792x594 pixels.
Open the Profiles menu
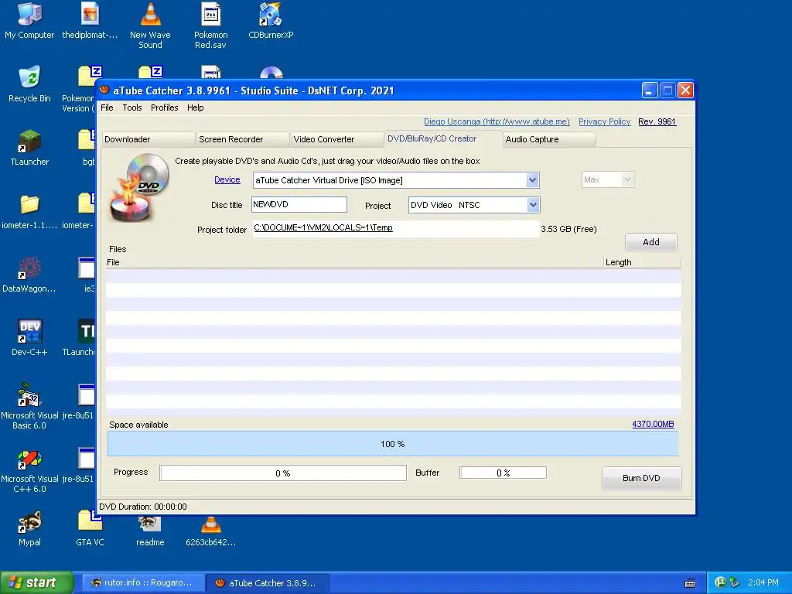tap(164, 108)
